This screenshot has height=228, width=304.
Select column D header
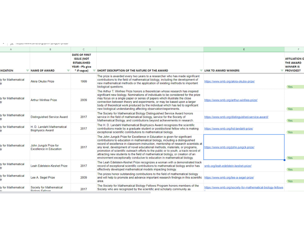(x=150, y=50)
